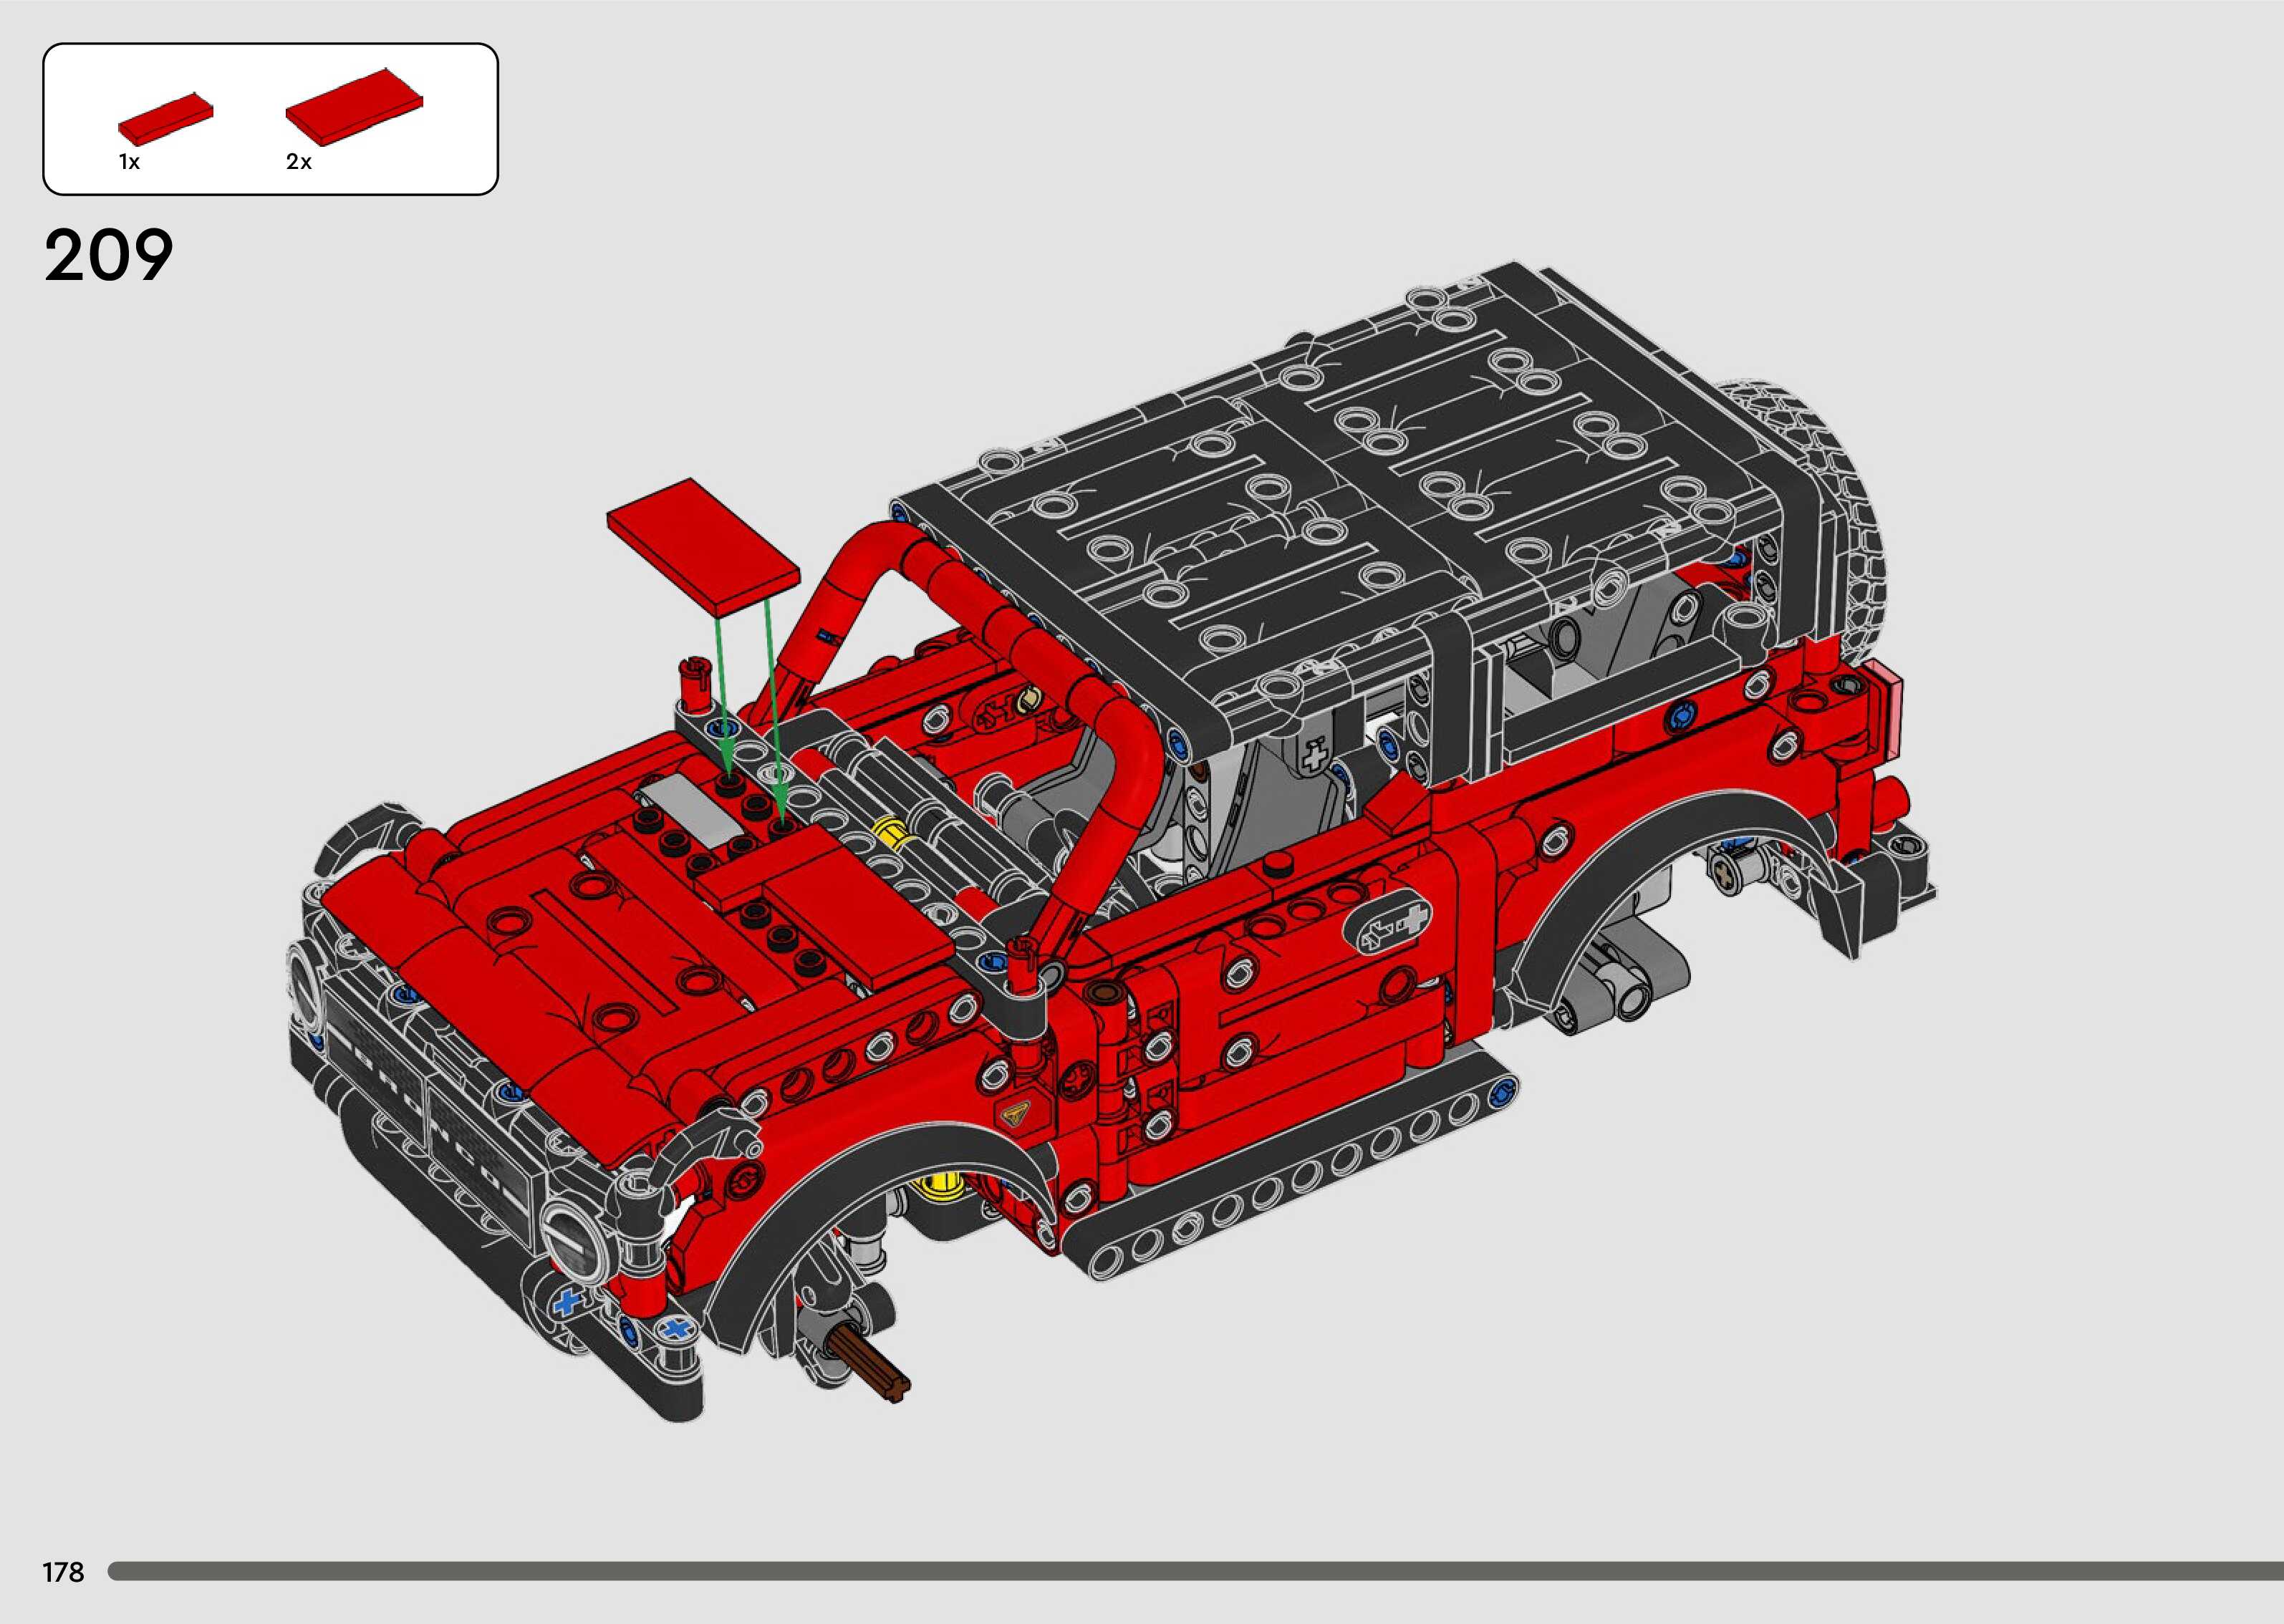Click the page number 178
This screenshot has width=2284, height=1624.
[63, 1572]
